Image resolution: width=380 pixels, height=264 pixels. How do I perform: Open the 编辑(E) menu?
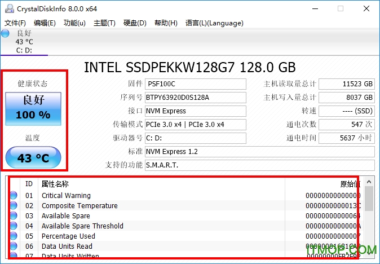tap(45, 23)
